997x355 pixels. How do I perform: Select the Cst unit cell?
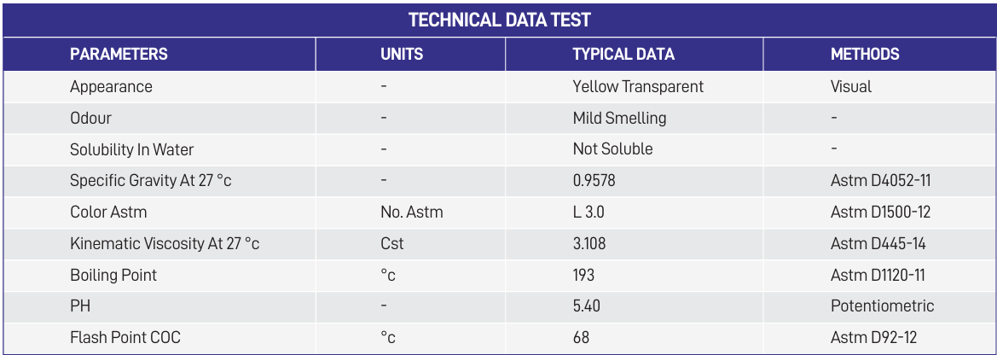tap(392, 244)
